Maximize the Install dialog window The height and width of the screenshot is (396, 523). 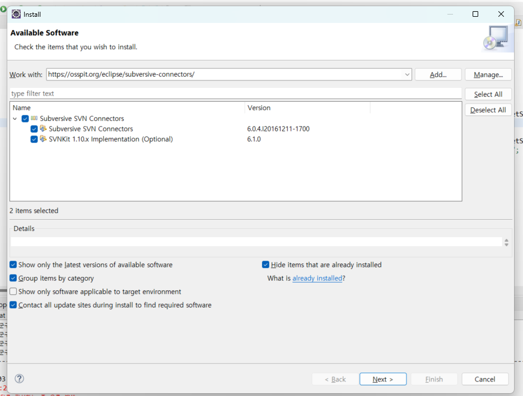[x=475, y=14]
